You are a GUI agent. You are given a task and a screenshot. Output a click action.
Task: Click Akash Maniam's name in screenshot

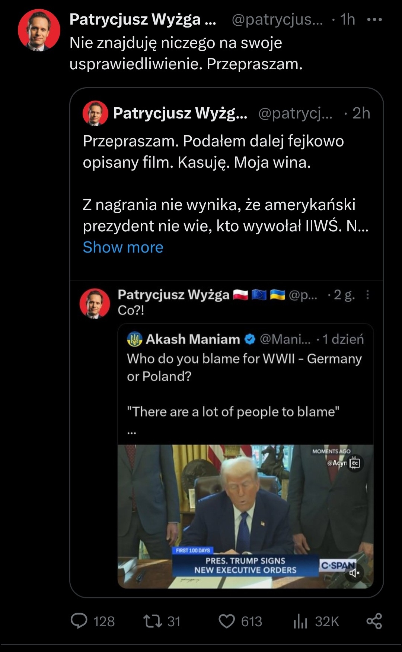click(193, 339)
